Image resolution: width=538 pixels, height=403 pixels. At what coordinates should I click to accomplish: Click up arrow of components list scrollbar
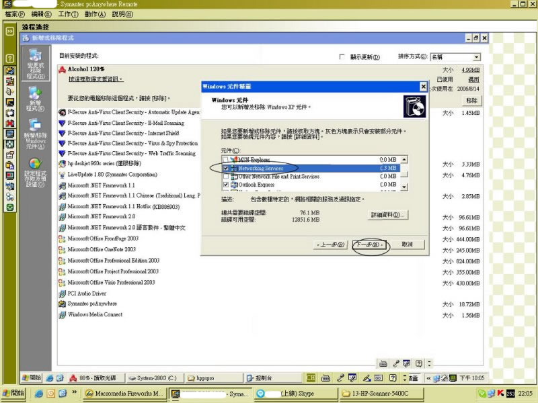(x=404, y=159)
